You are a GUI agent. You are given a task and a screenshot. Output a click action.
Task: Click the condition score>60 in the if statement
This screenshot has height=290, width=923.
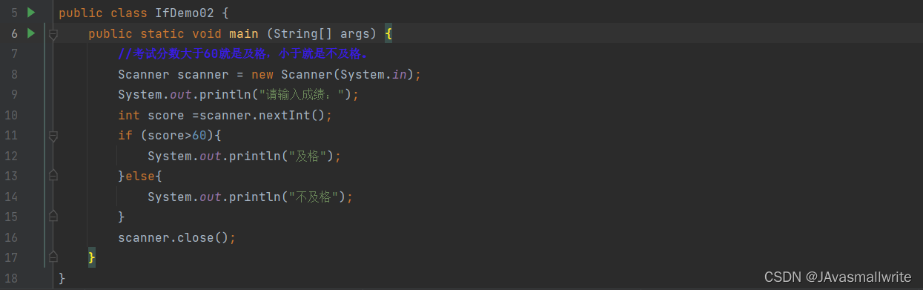(x=177, y=136)
